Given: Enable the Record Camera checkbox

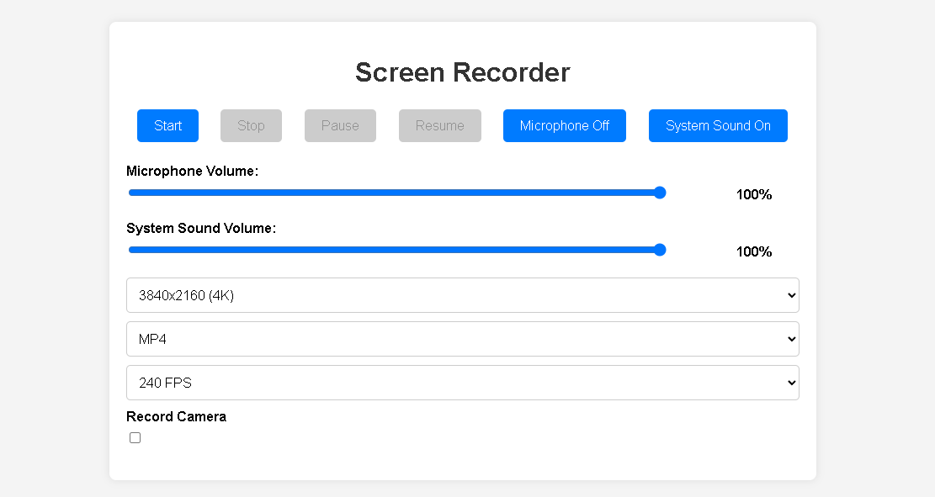Looking at the screenshot, I should coord(135,437).
